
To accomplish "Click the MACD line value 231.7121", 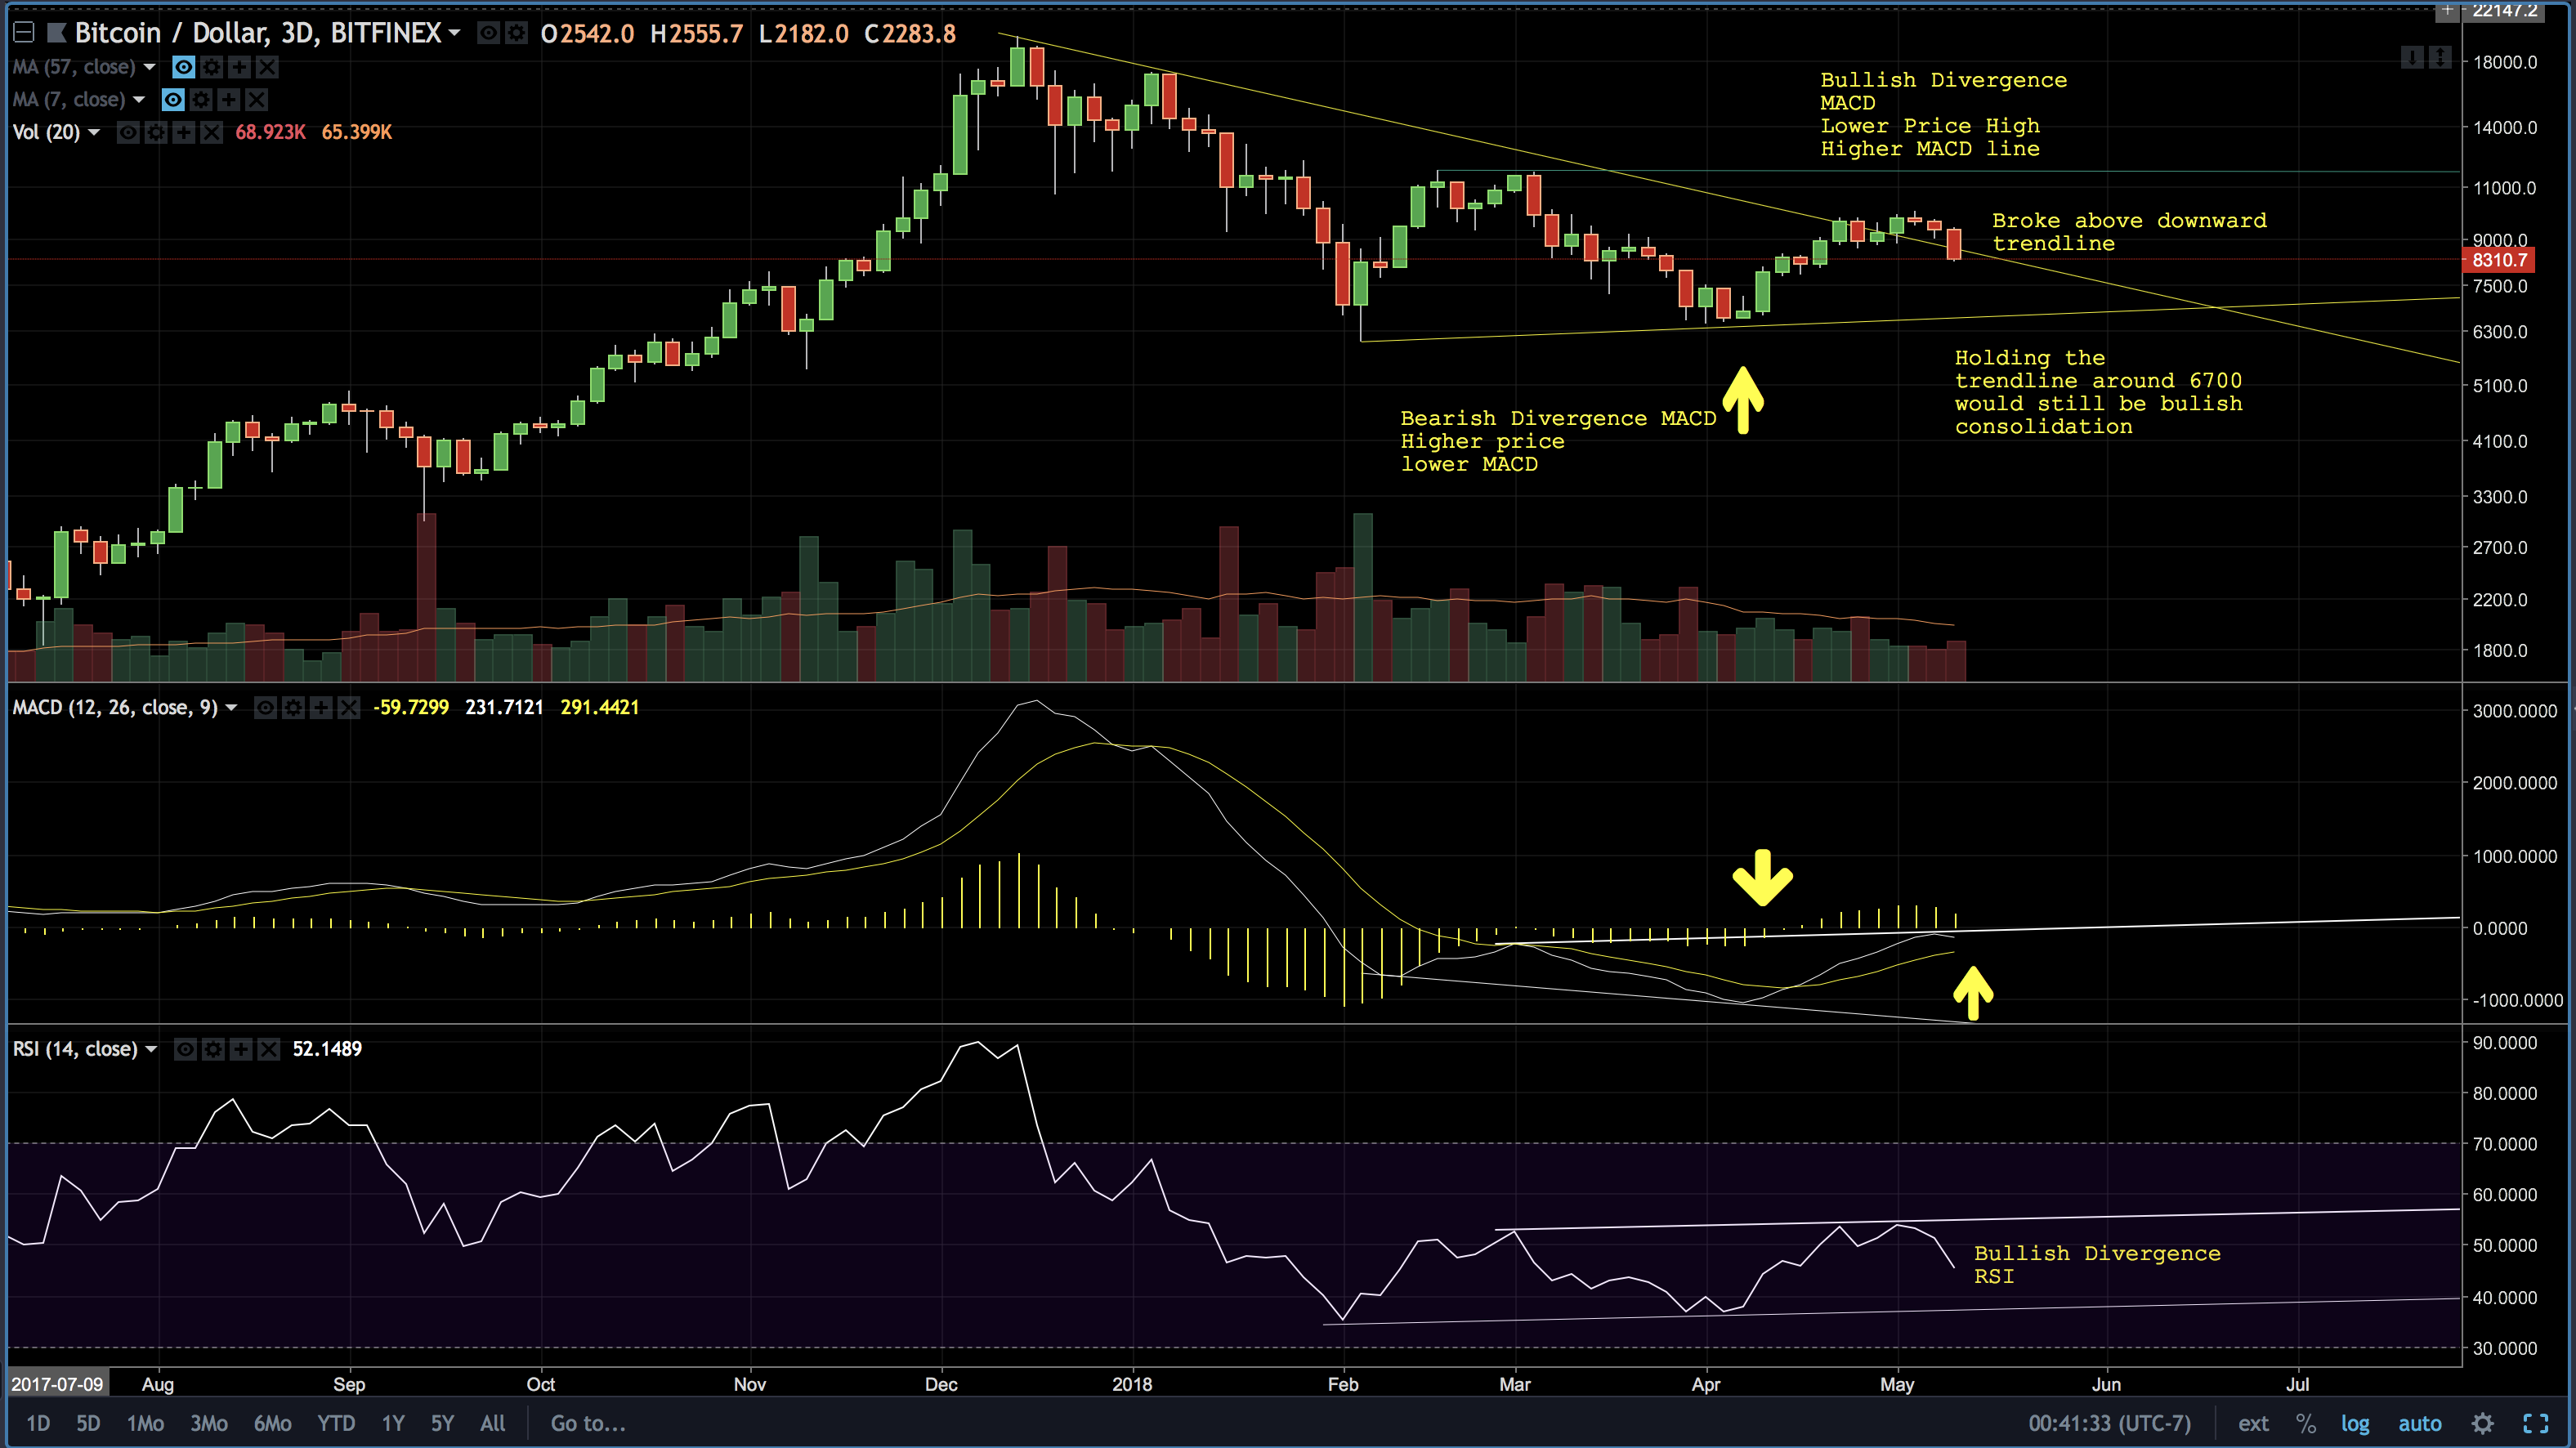I will [504, 708].
